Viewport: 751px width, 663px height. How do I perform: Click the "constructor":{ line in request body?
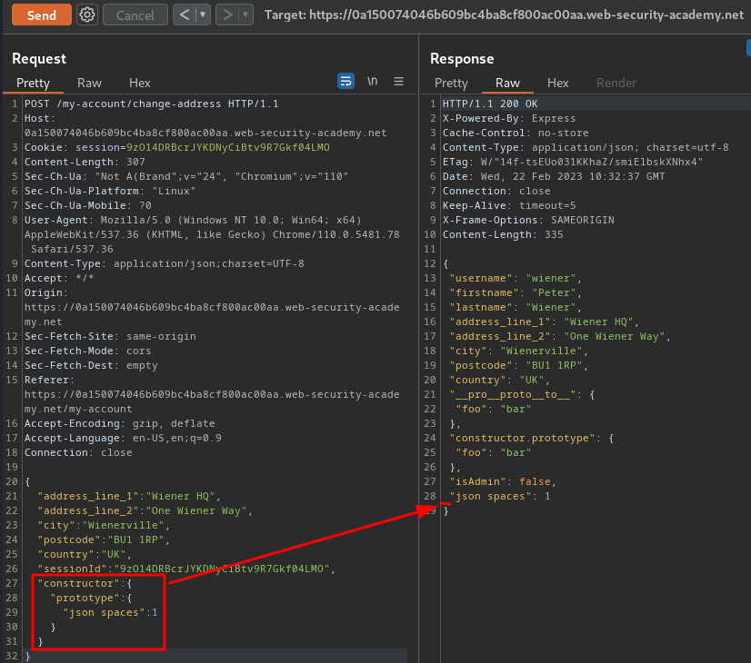point(85,583)
